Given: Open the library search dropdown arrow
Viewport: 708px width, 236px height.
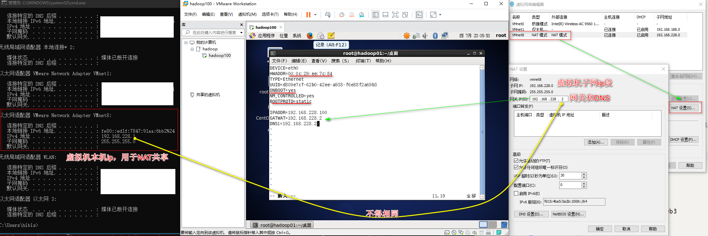Looking at the screenshot, I should (x=242, y=32).
